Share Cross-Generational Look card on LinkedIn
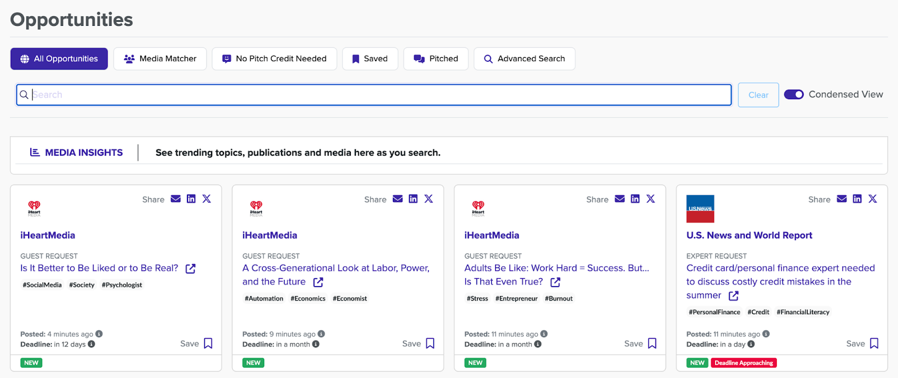This screenshot has width=898, height=378. [413, 199]
